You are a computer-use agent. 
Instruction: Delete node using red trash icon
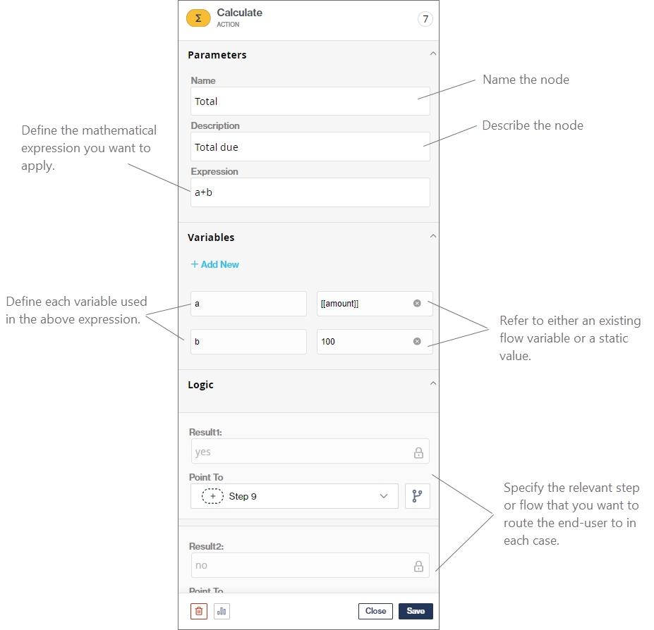pos(199,611)
